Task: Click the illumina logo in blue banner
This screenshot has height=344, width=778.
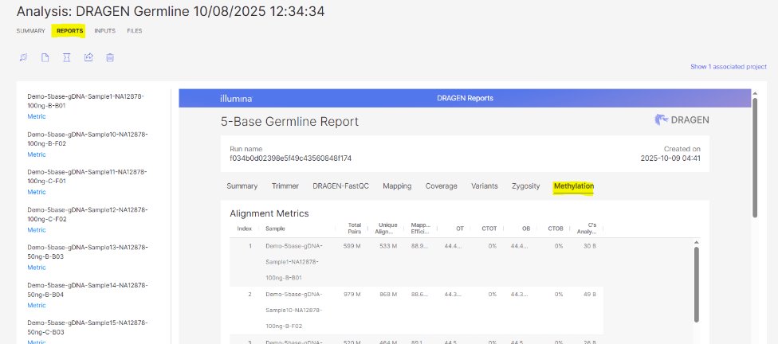Action: (x=236, y=98)
